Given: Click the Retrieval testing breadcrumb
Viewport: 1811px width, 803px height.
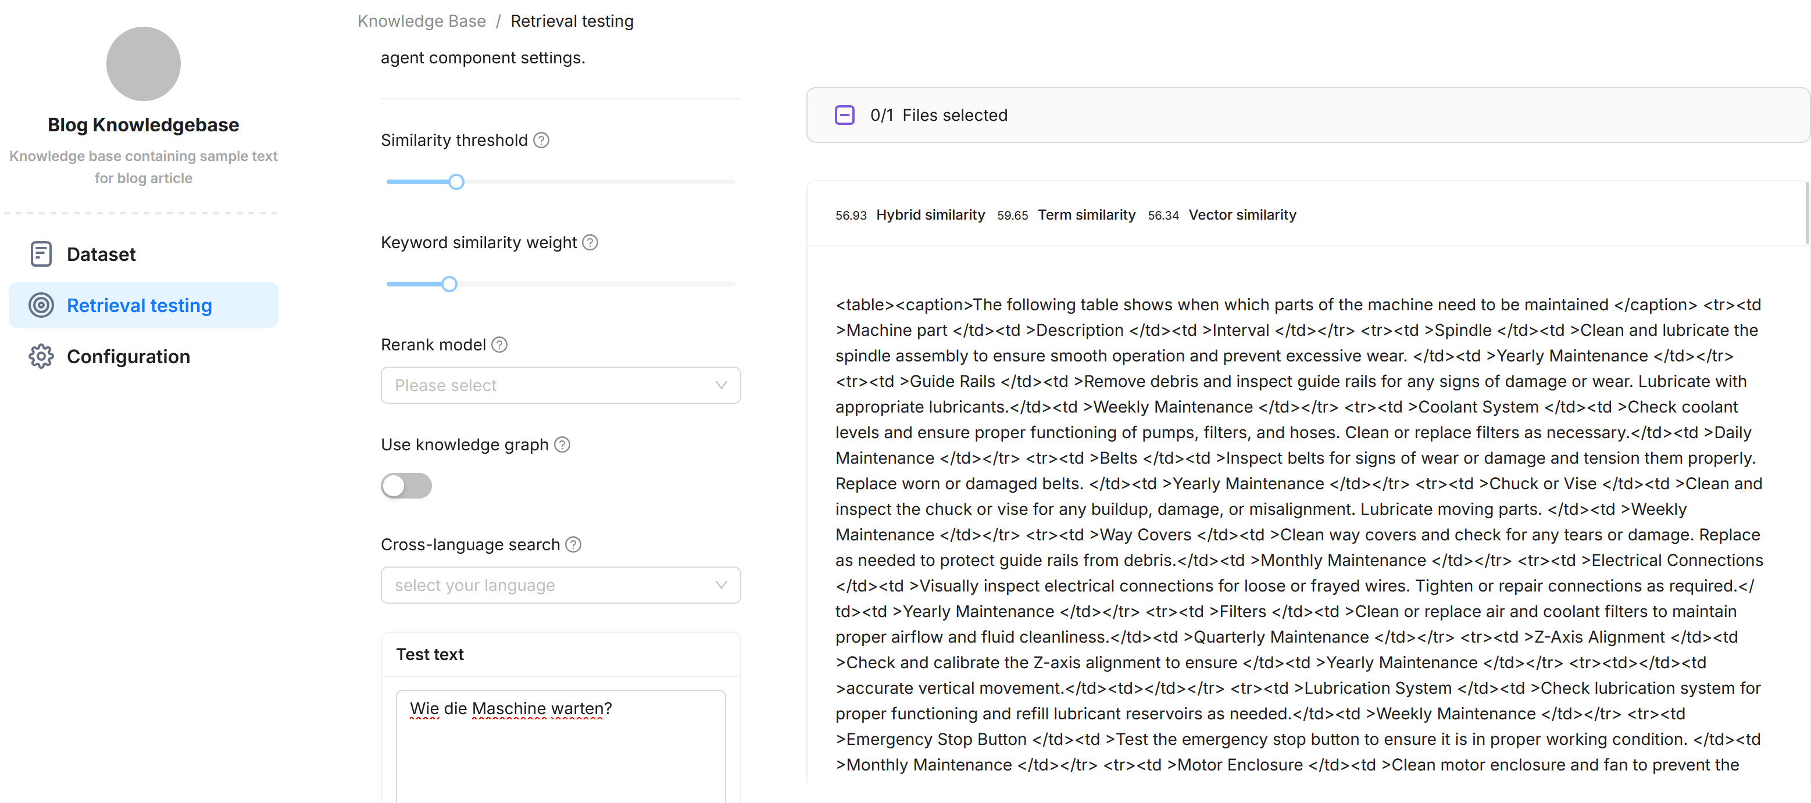Looking at the screenshot, I should tap(571, 21).
